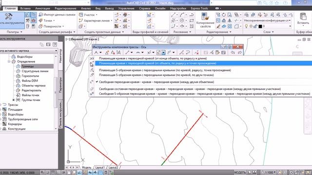Screen dimensions: 312x175
Task: Choose floating curve by radius and through point
Action: [157, 63]
